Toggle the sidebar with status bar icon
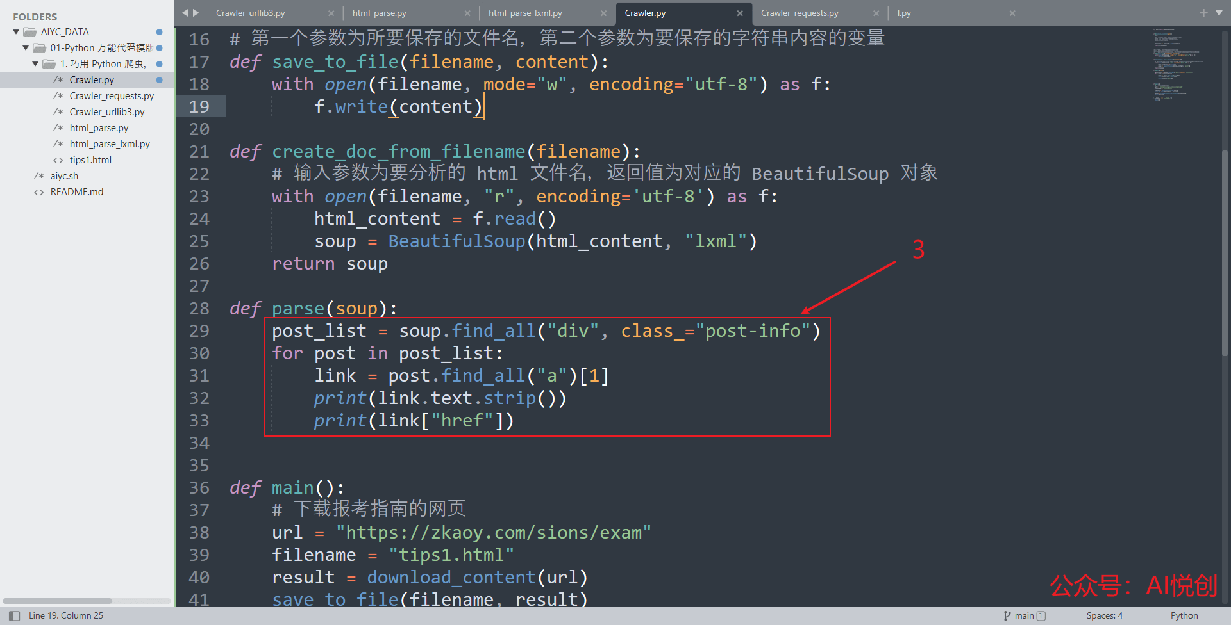Image resolution: width=1231 pixels, height=625 pixels. (x=14, y=616)
